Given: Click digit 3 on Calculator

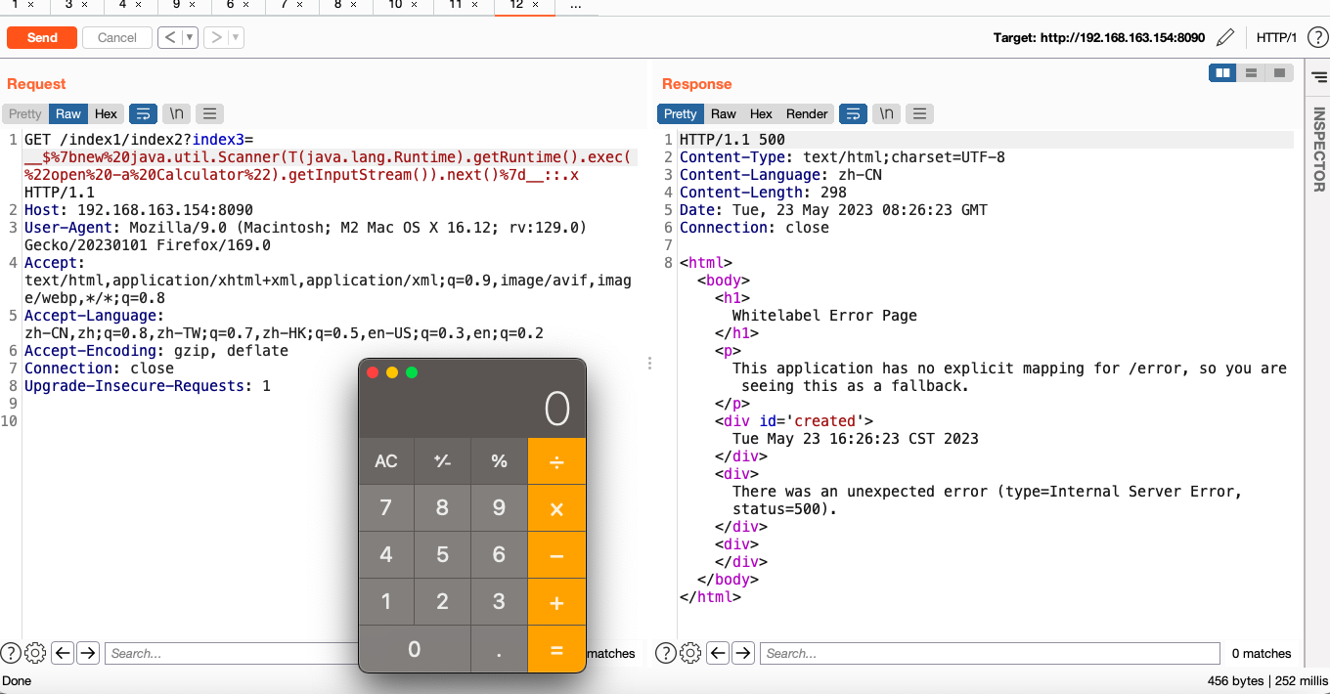Looking at the screenshot, I should [499, 602].
